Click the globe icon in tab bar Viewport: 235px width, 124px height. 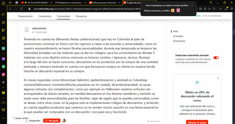click(17, 3)
